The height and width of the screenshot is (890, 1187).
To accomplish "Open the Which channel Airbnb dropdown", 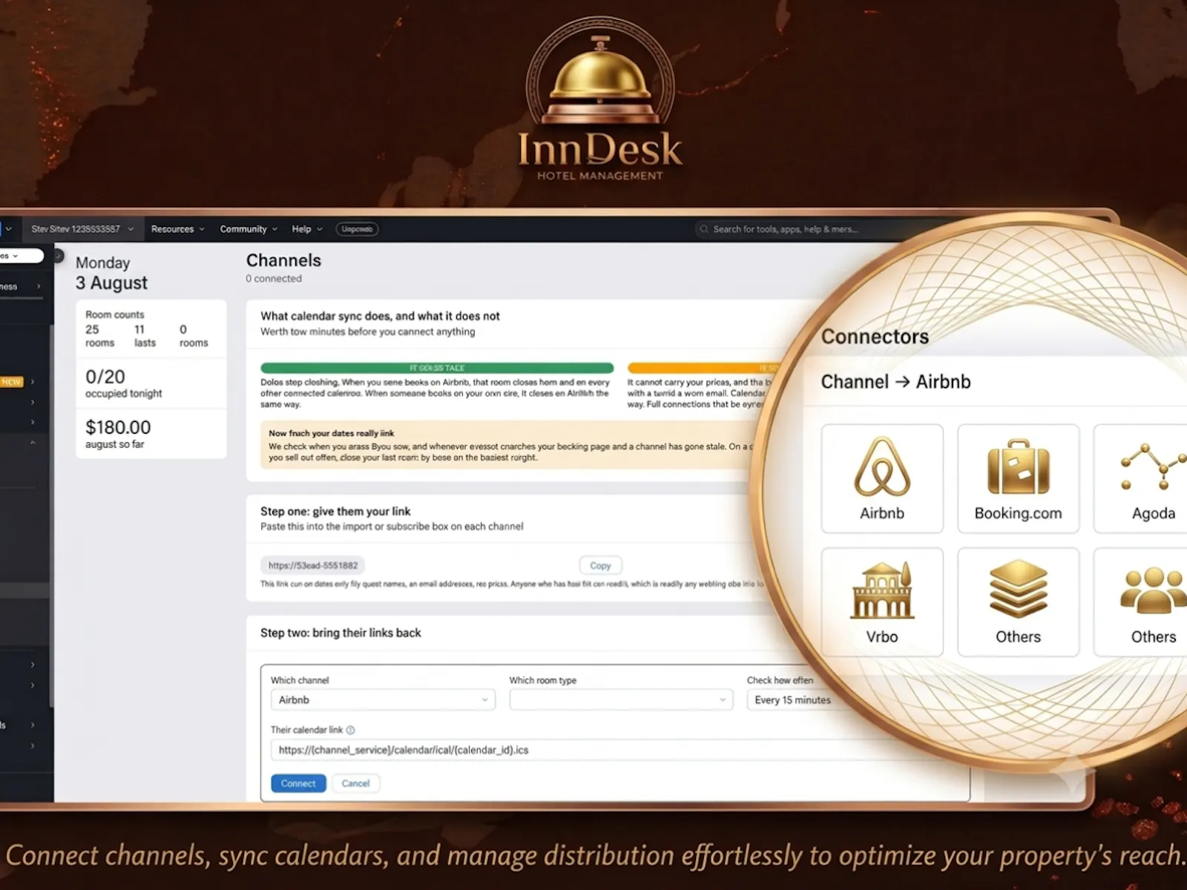I will pyautogui.click(x=383, y=700).
